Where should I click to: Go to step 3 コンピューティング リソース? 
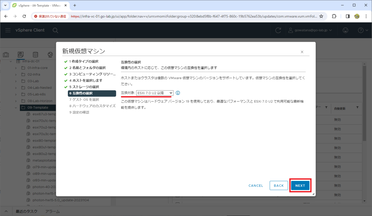pos(90,74)
